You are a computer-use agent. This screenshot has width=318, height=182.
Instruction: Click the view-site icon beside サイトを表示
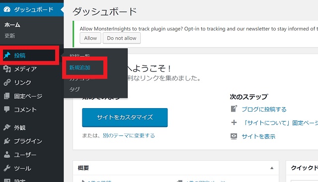tap(234, 136)
